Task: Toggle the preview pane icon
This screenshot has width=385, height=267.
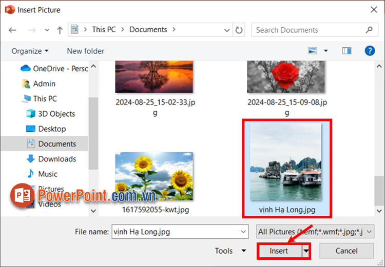Action: (x=347, y=51)
